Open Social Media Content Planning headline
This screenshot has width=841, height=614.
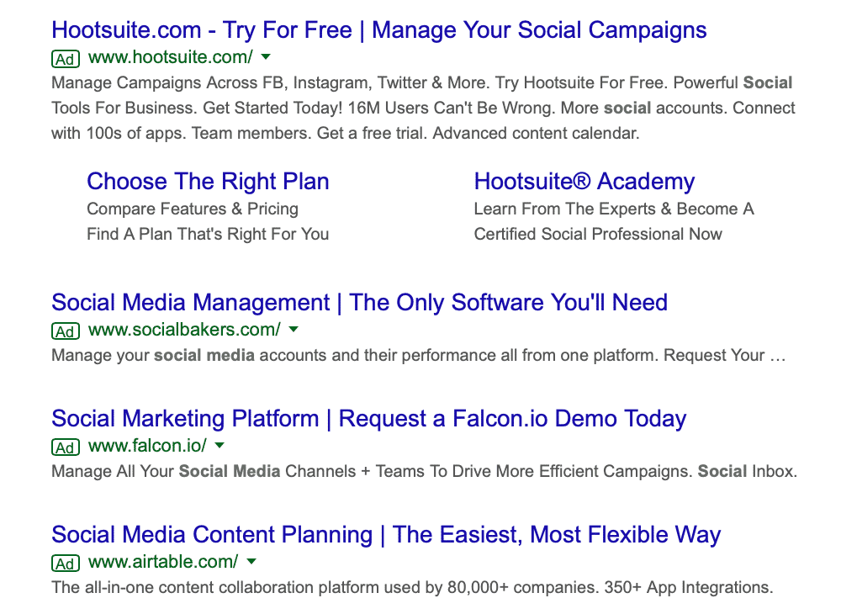pos(386,535)
